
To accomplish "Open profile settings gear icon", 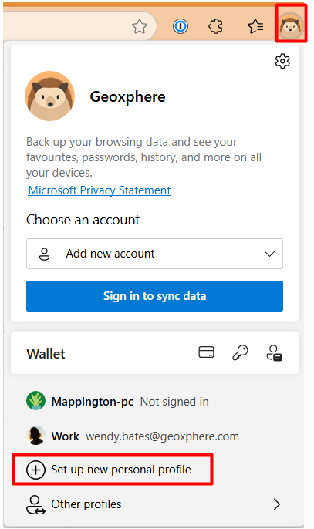I will (x=282, y=61).
